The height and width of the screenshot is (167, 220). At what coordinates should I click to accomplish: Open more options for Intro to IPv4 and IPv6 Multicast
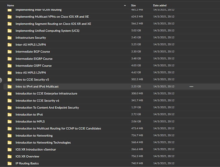point(191,87)
